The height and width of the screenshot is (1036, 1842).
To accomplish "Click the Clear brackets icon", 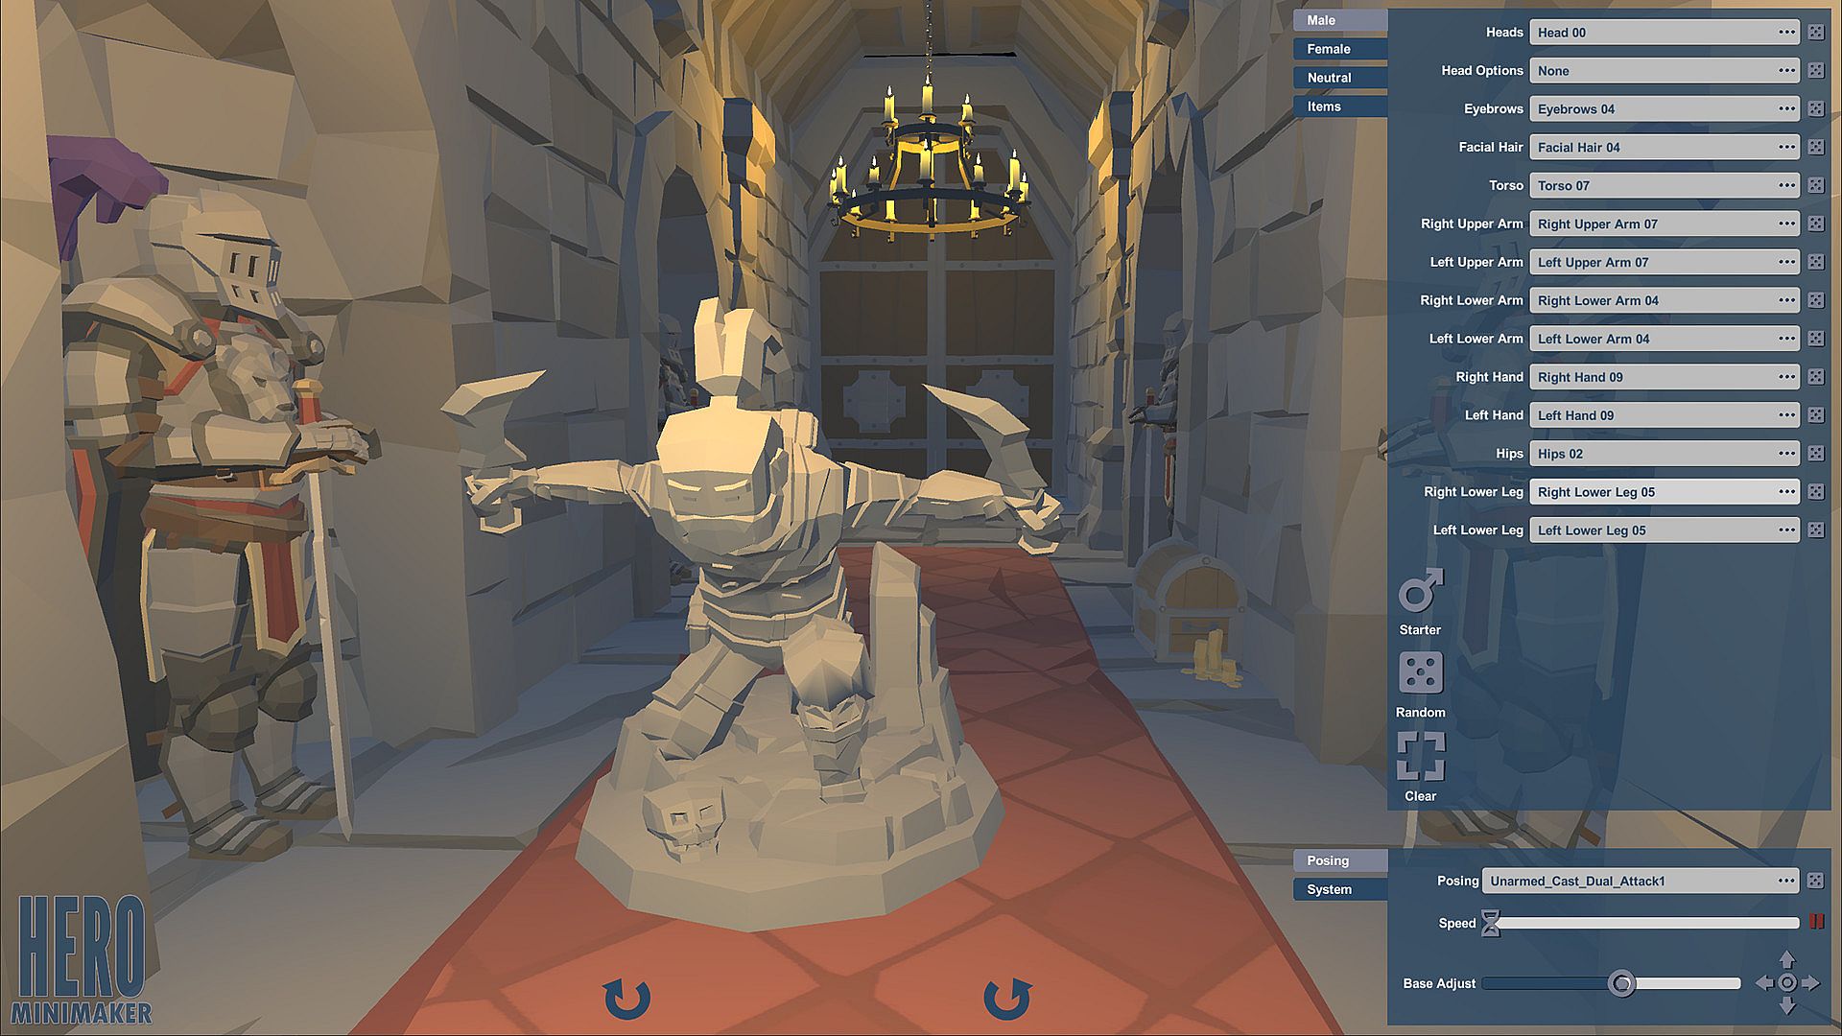I will 1420,756.
